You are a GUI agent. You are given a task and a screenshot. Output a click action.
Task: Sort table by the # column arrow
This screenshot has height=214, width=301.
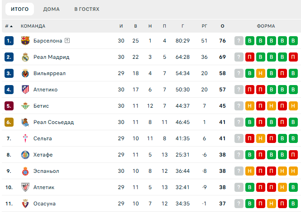9,26
